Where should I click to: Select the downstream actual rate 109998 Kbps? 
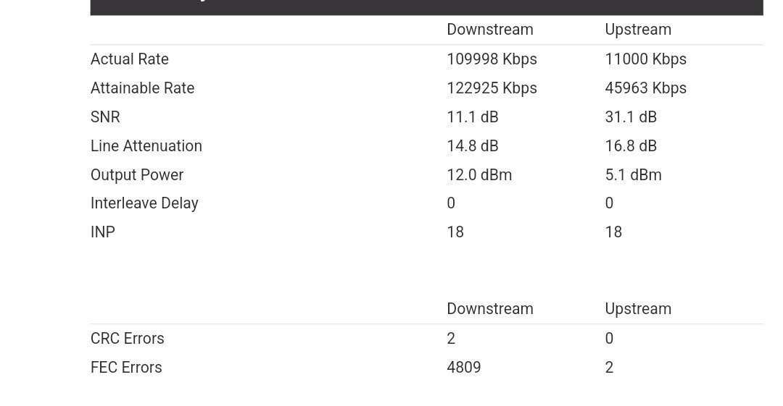click(492, 59)
